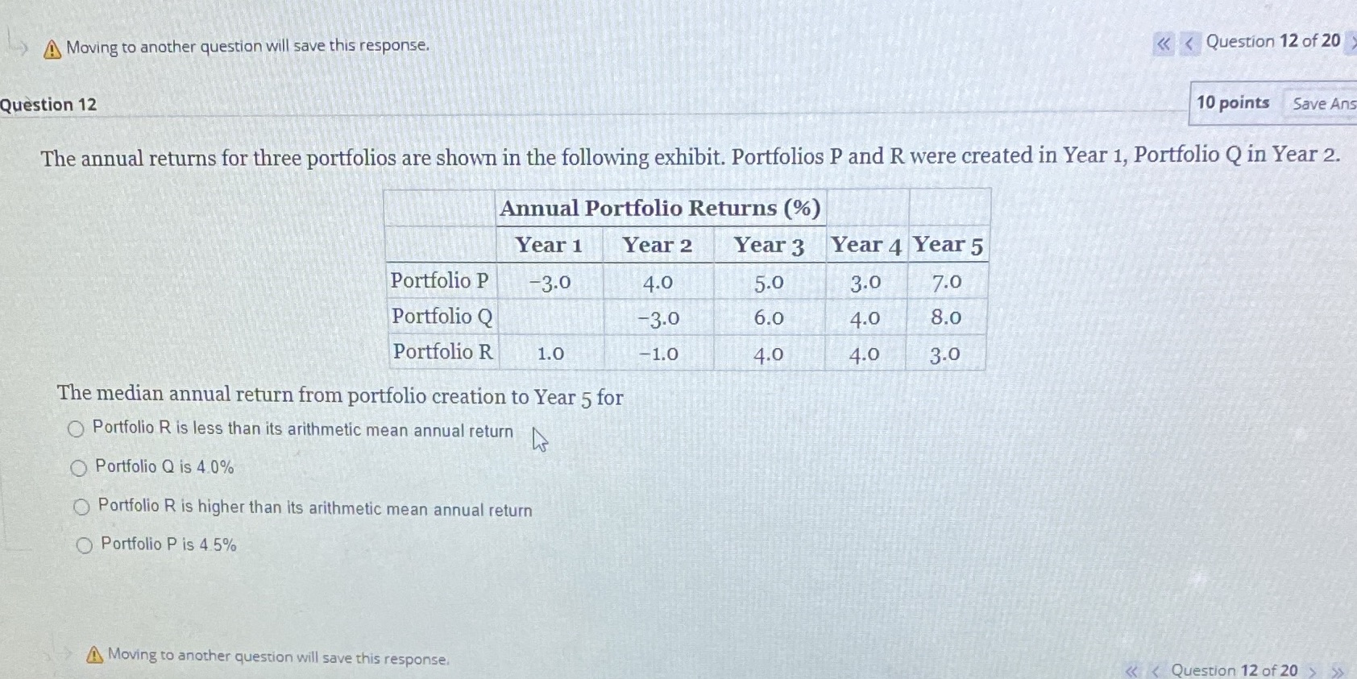The height and width of the screenshot is (679, 1357).
Task: Go to the previous question with the top left-arrow
Action: click(x=1188, y=44)
